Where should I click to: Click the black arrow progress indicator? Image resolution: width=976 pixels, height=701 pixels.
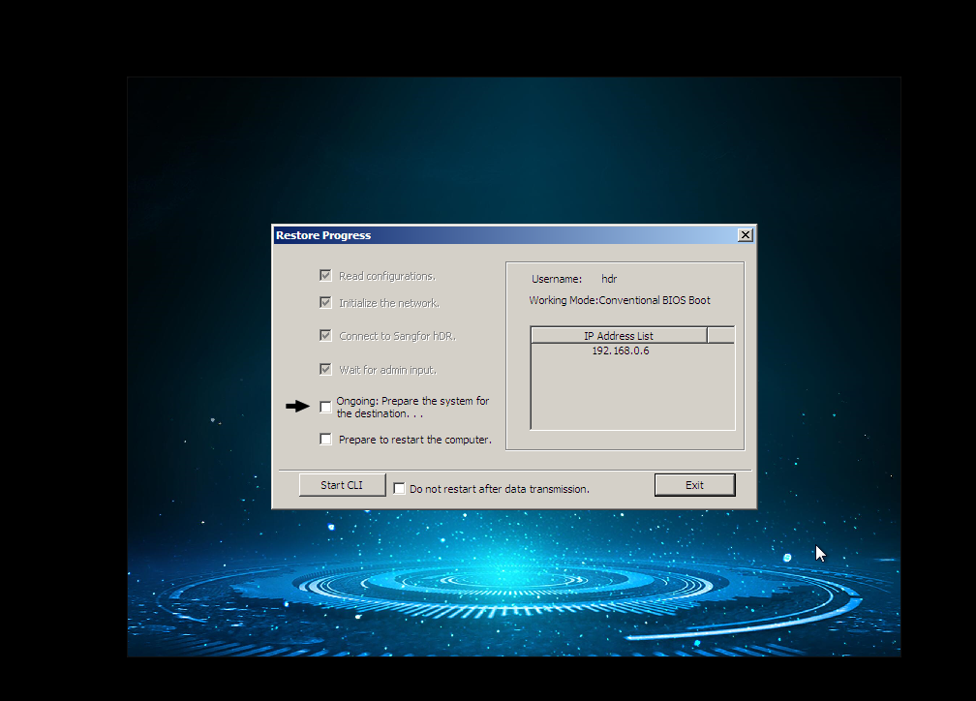(298, 407)
